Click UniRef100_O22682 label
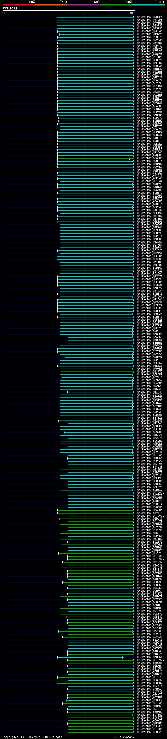 click(x=150, y=421)
